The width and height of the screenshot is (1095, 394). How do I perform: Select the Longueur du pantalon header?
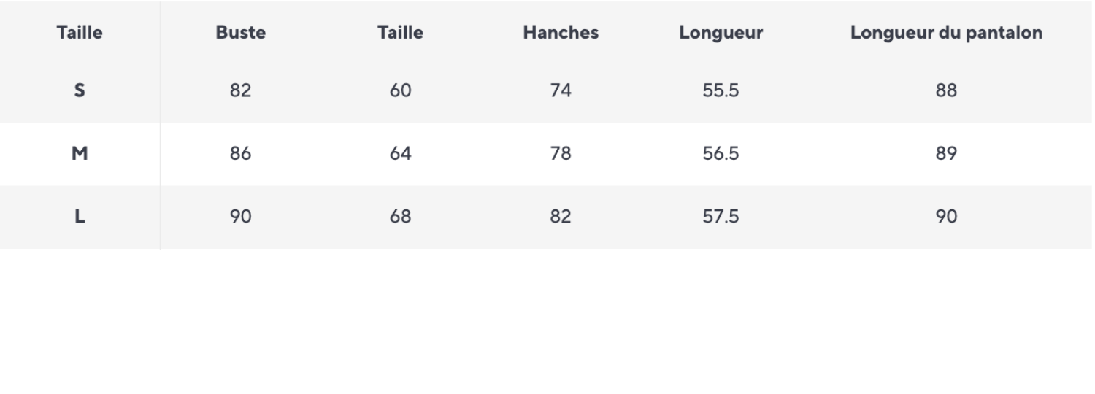pyautogui.click(x=946, y=33)
